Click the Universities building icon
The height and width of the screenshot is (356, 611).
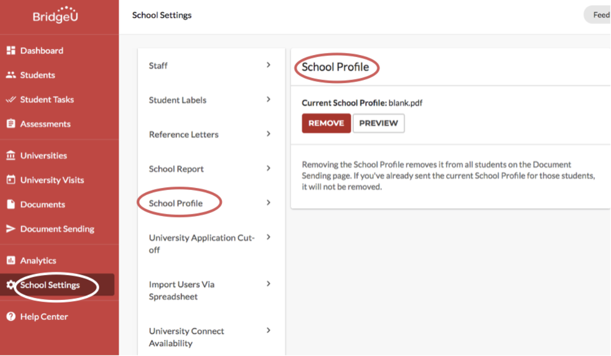(11, 155)
